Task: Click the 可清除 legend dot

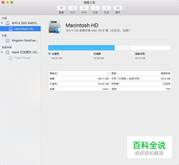Action: [91, 54]
